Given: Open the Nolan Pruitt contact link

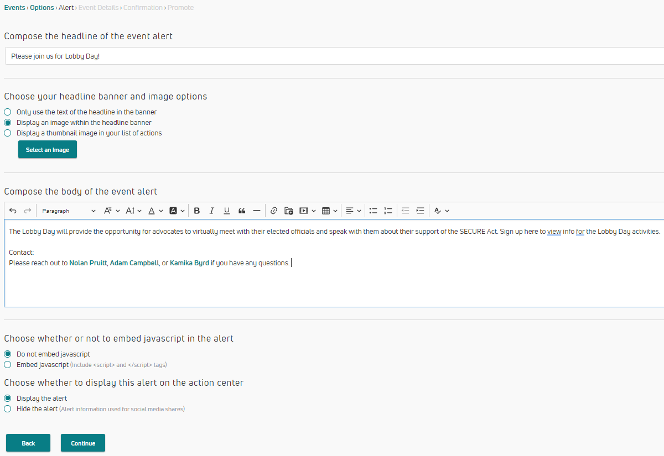Looking at the screenshot, I should click(88, 263).
